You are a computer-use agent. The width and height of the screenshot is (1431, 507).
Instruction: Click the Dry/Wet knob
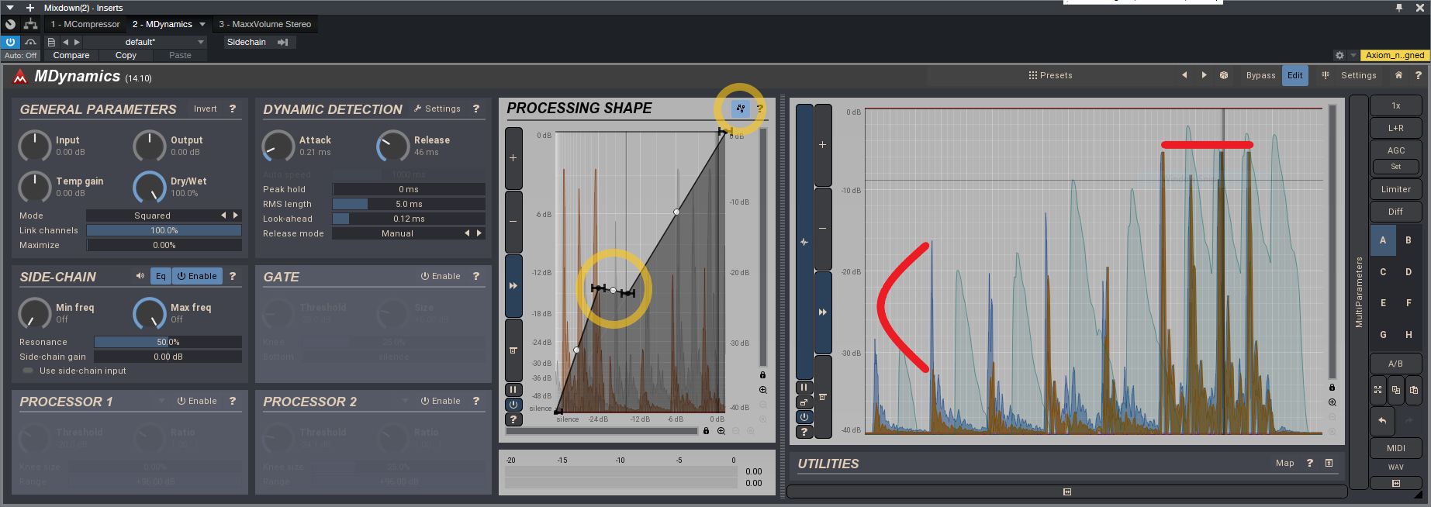point(149,187)
